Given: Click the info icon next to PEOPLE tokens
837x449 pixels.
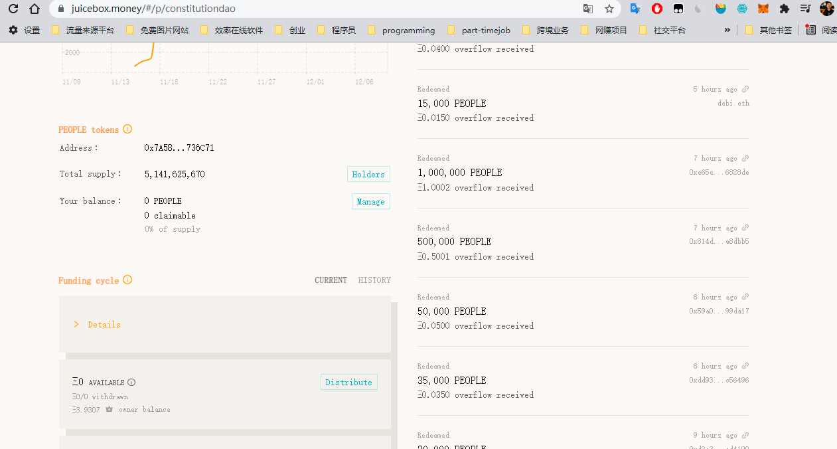Looking at the screenshot, I should [x=127, y=130].
